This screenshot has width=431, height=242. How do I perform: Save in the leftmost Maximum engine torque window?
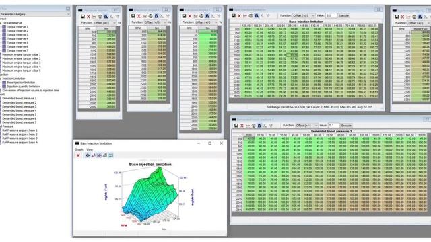82,16
